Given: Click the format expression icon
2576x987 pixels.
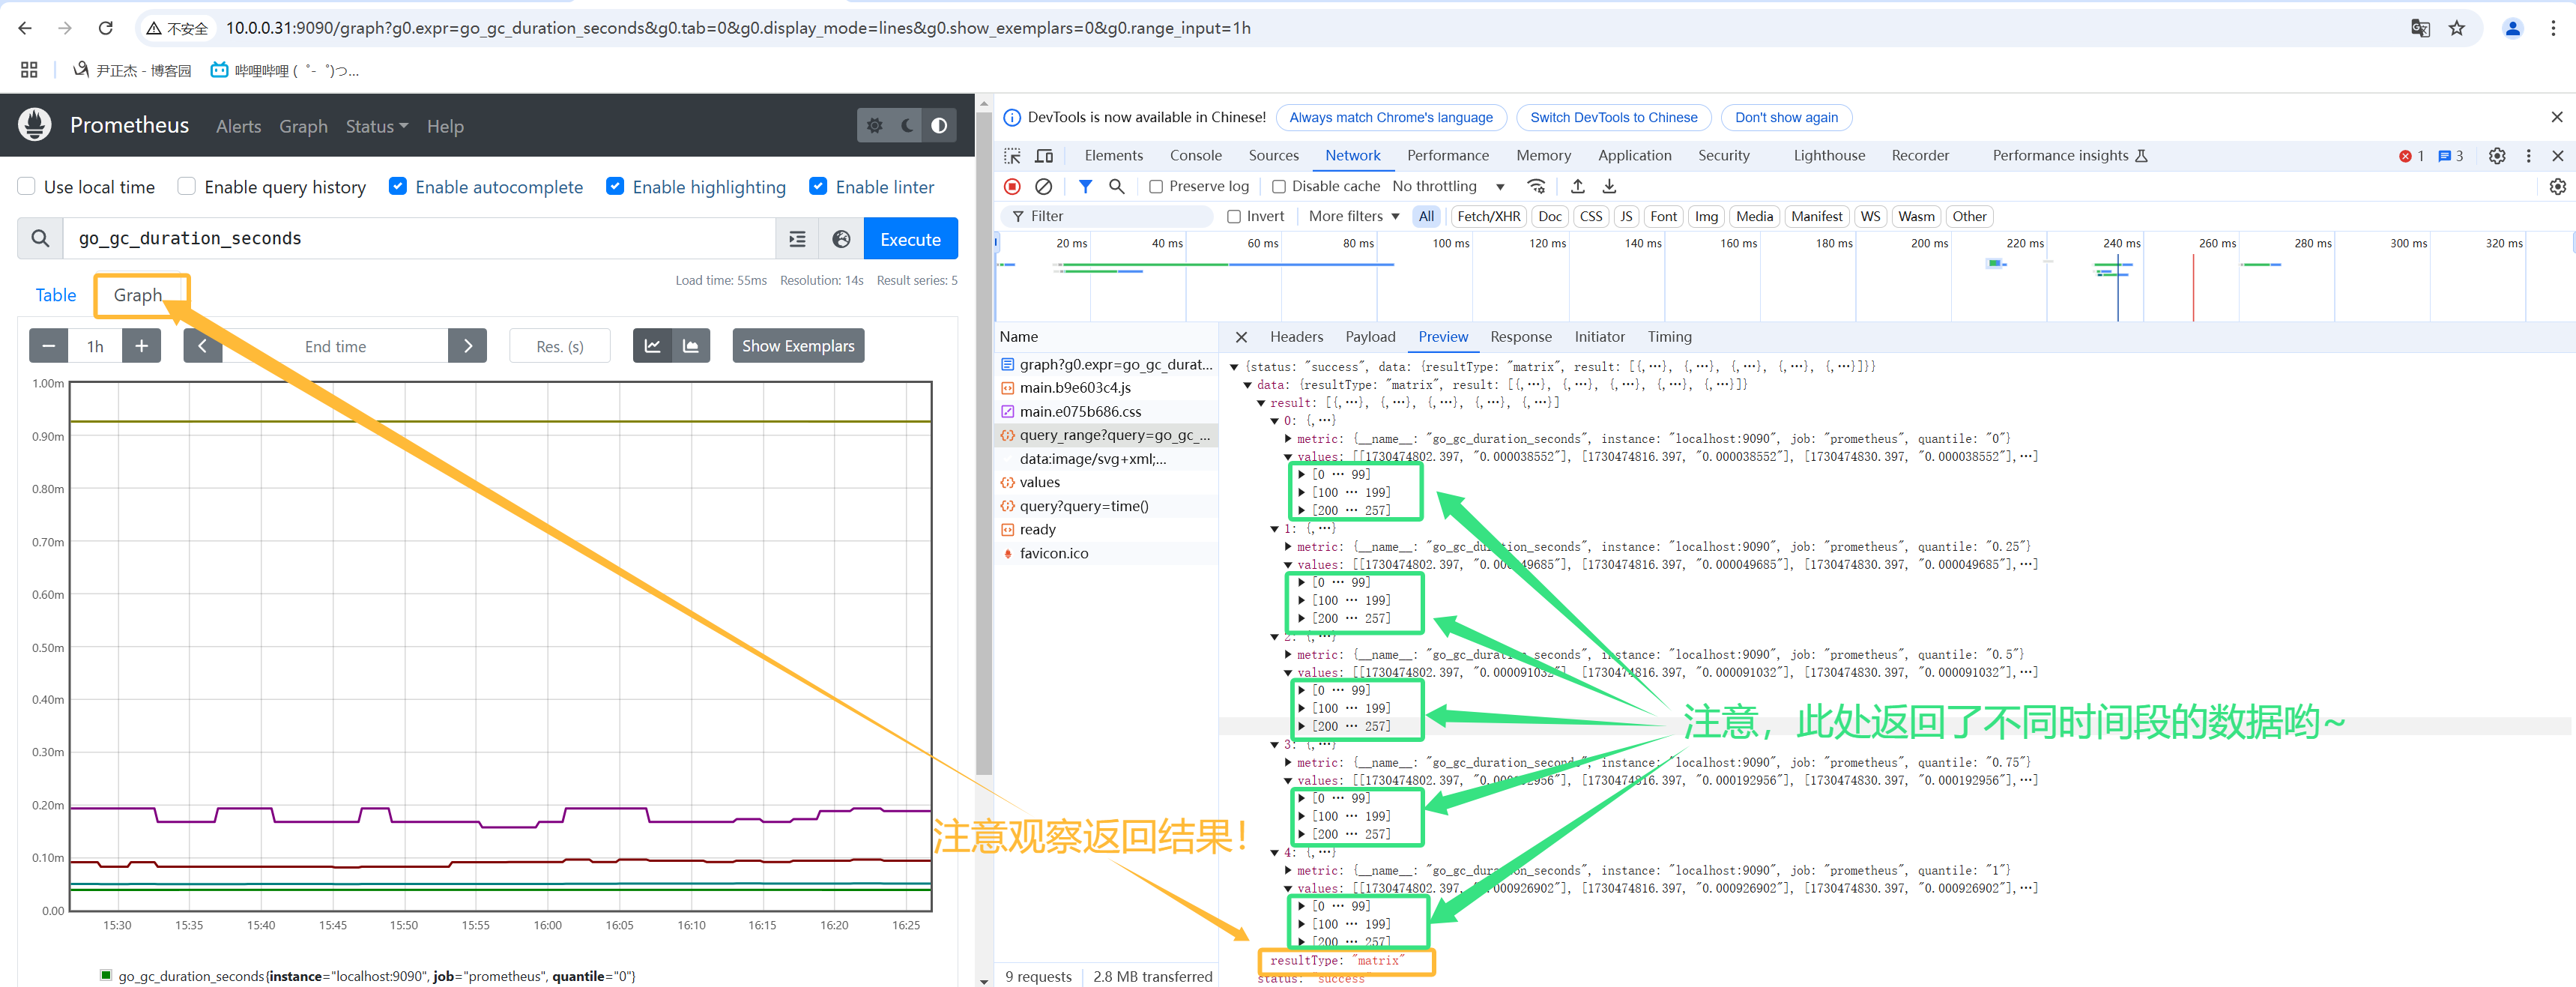Looking at the screenshot, I should click(797, 239).
